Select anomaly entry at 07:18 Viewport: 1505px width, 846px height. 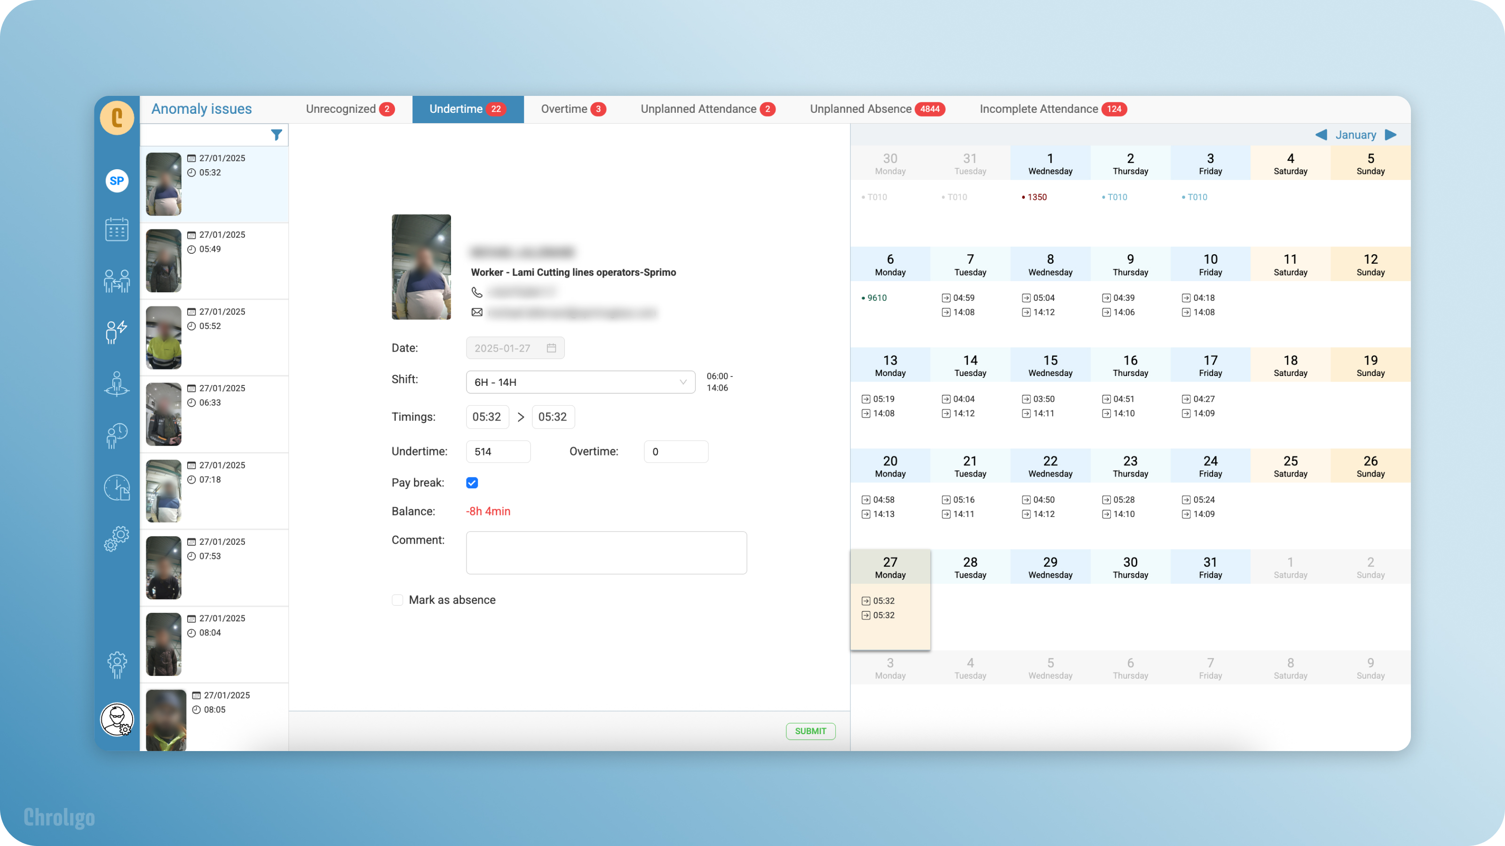point(214,491)
